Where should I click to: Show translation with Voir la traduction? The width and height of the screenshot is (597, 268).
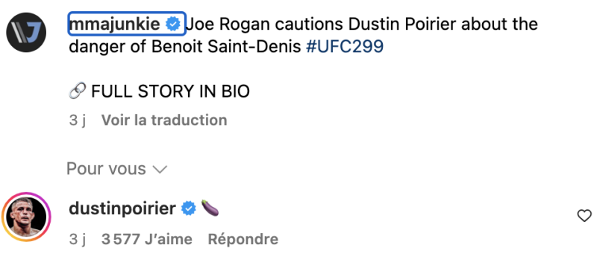coord(164,120)
